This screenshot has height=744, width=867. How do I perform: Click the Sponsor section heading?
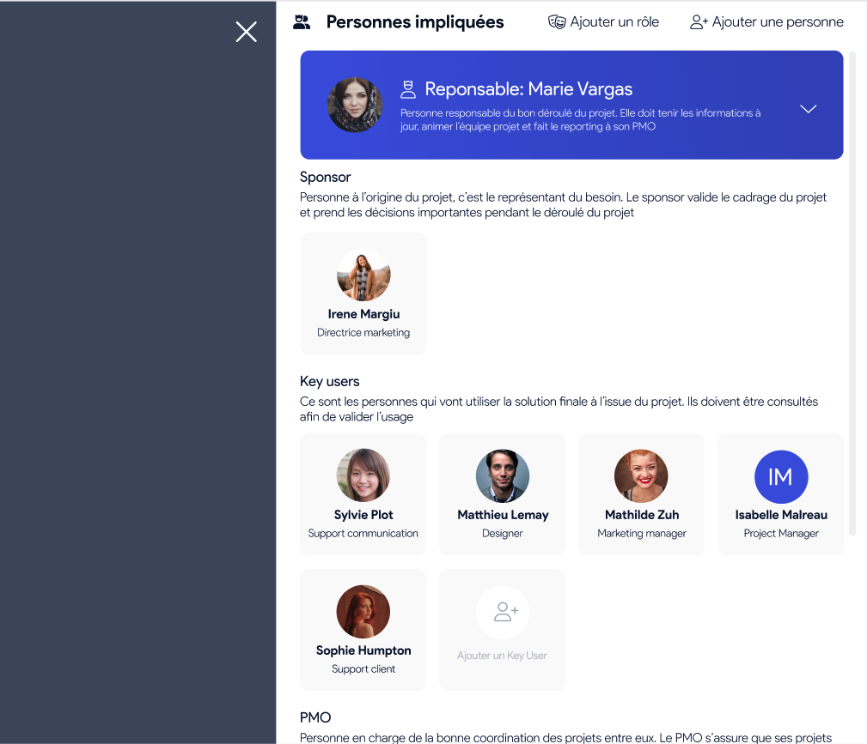[325, 178]
